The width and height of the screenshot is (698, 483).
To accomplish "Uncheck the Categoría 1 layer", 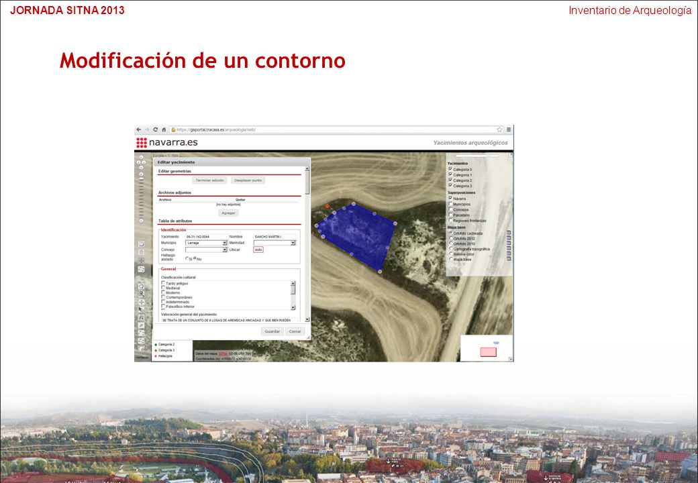I will click(x=450, y=174).
